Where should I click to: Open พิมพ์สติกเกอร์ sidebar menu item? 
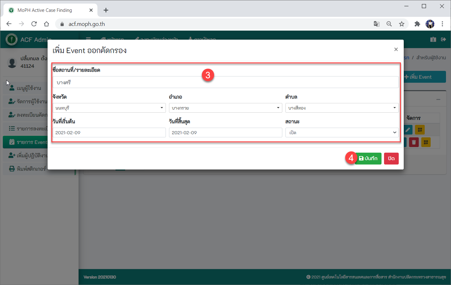pyautogui.click(x=31, y=169)
